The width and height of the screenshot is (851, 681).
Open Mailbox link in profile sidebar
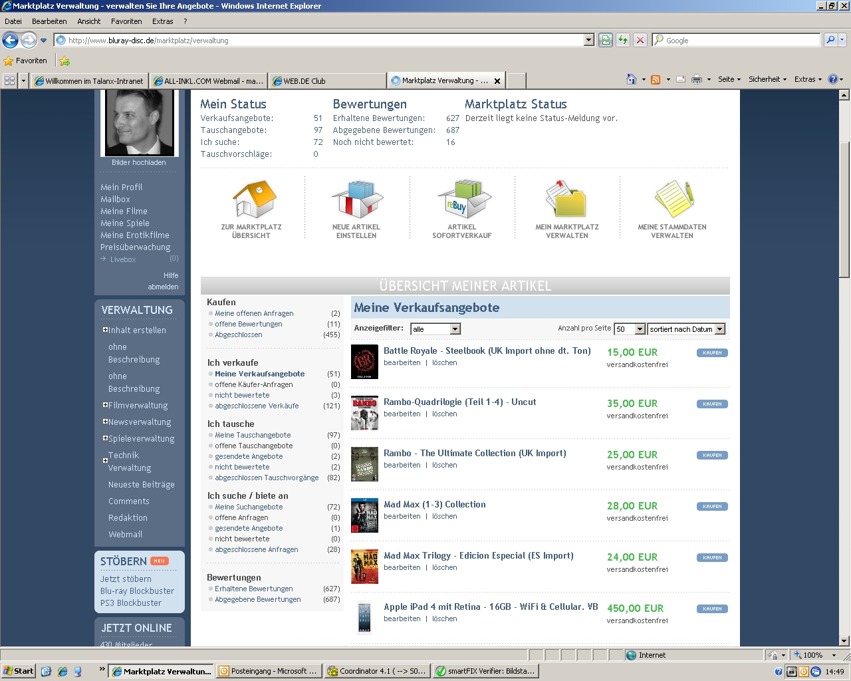pos(115,199)
